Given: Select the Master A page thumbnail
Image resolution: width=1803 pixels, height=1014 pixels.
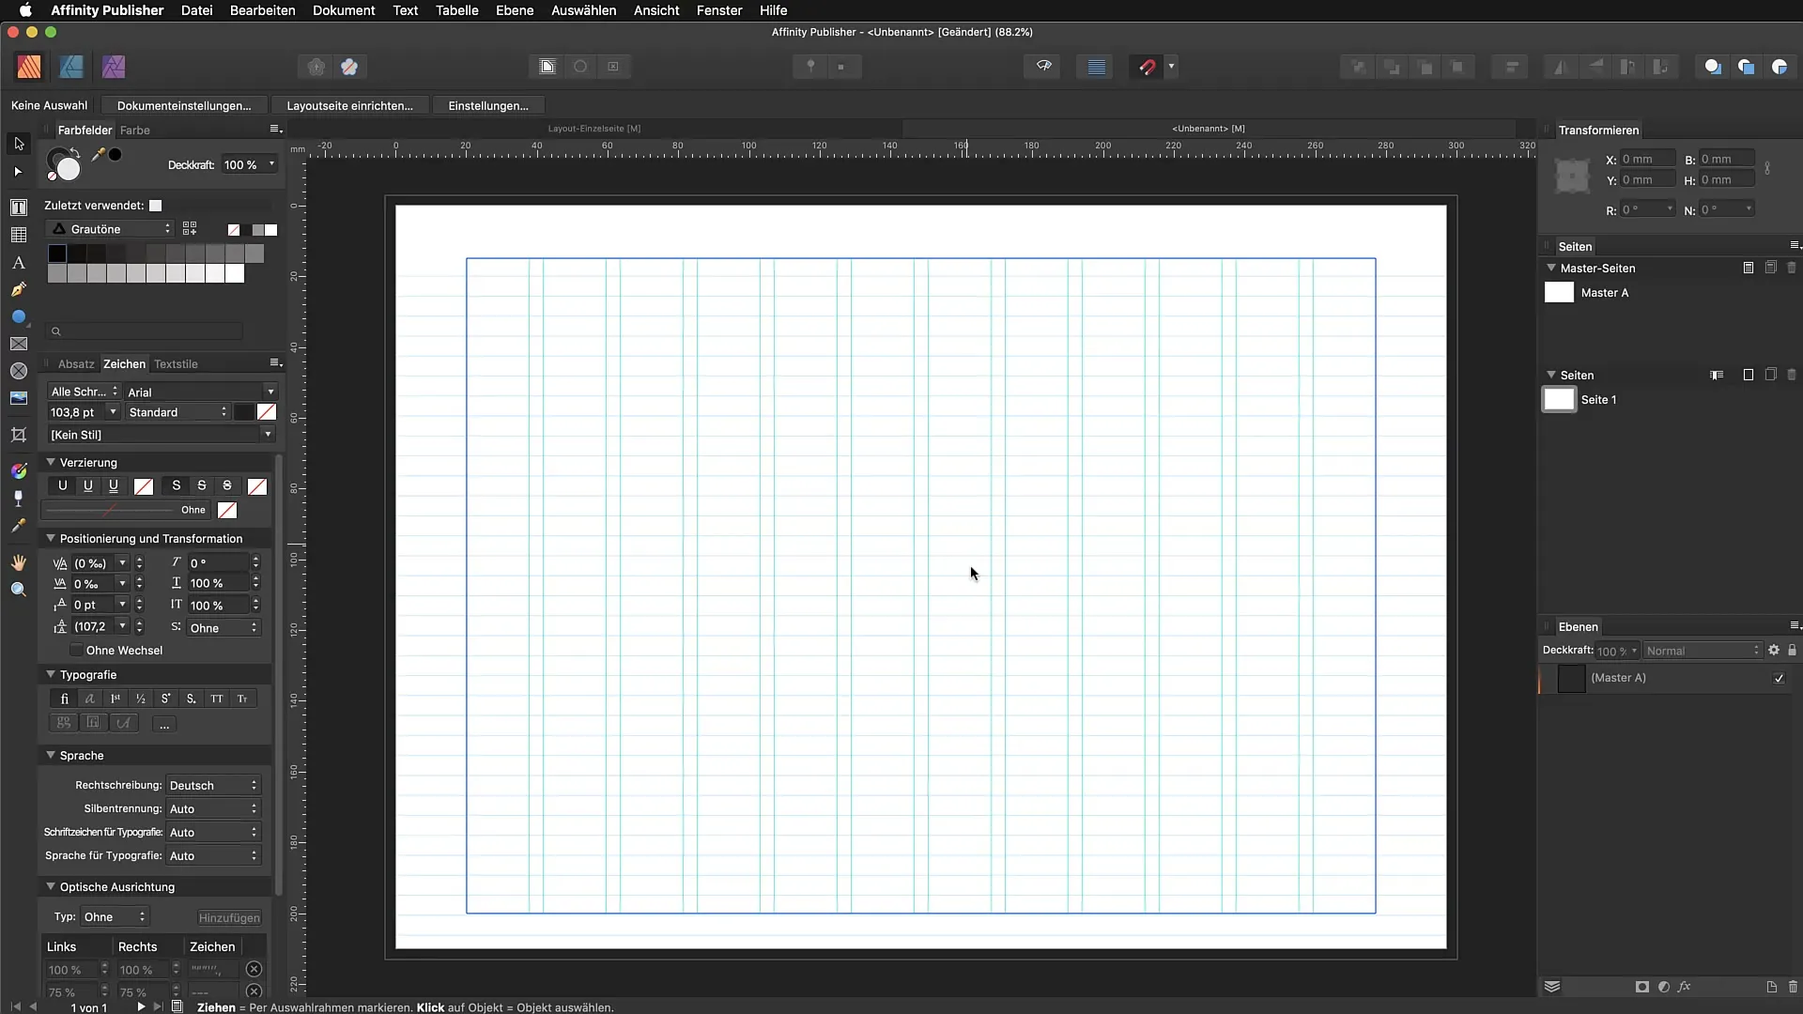Looking at the screenshot, I should pos(1559,292).
